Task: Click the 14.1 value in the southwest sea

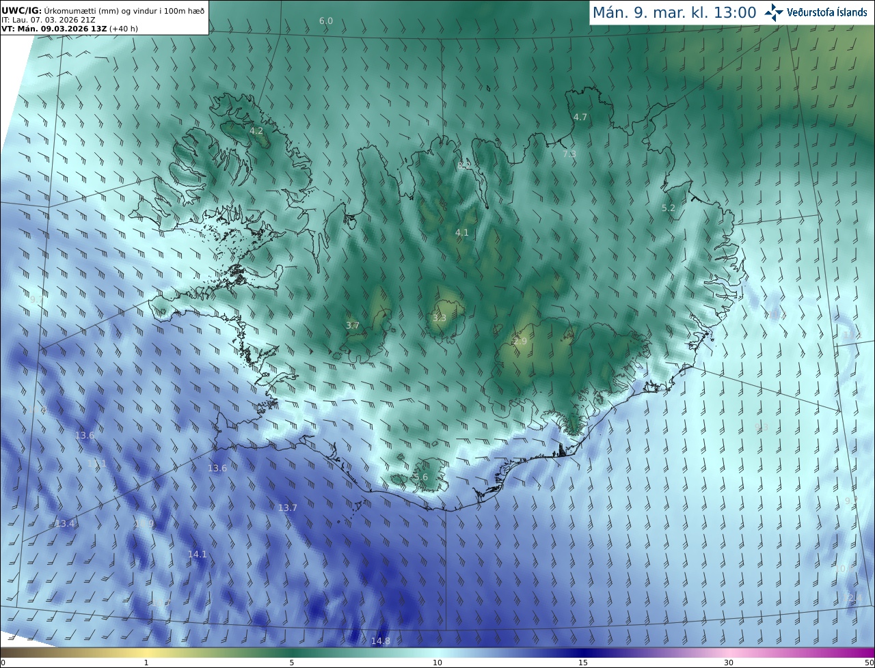Action: pyautogui.click(x=198, y=555)
